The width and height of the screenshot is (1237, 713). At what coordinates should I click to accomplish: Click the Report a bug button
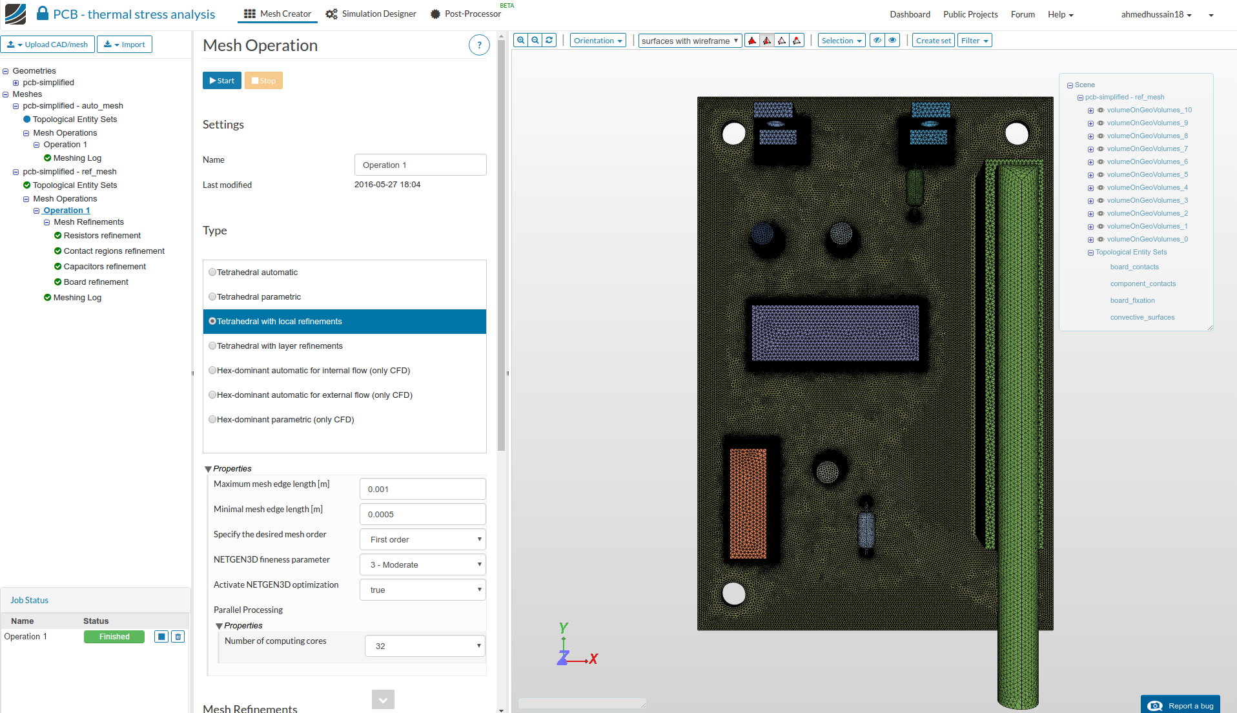coord(1181,705)
